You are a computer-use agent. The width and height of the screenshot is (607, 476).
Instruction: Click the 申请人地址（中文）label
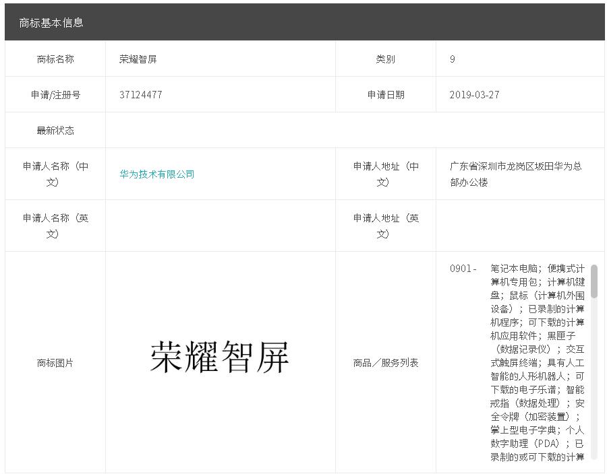(x=386, y=174)
